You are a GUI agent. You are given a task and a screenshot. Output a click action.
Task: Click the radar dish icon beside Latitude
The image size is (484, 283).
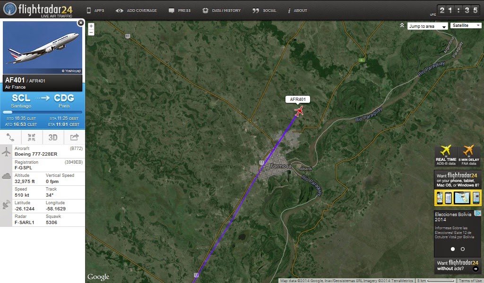(x=6, y=205)
